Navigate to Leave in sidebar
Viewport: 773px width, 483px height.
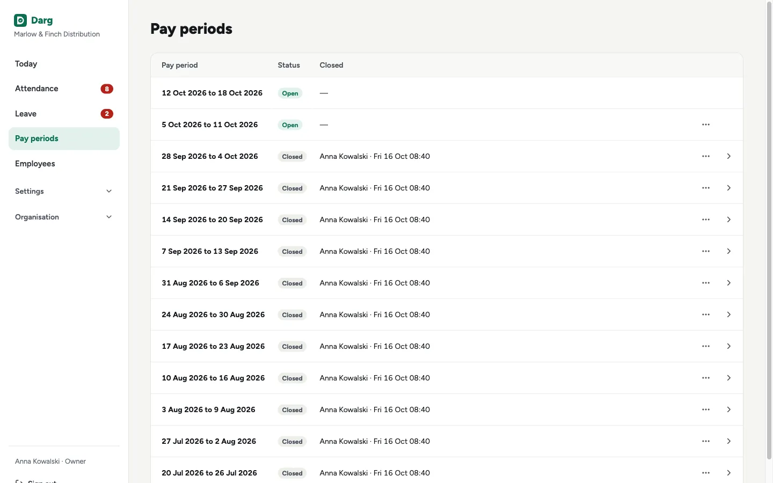pyautogui.click(x=64, y=114)
